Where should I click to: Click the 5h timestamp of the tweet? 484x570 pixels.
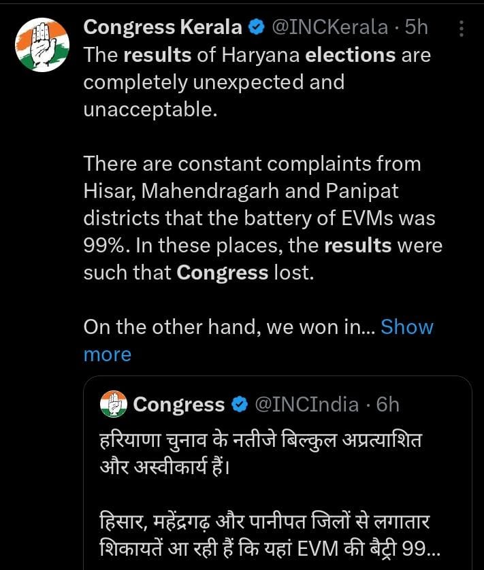[416, 28]
